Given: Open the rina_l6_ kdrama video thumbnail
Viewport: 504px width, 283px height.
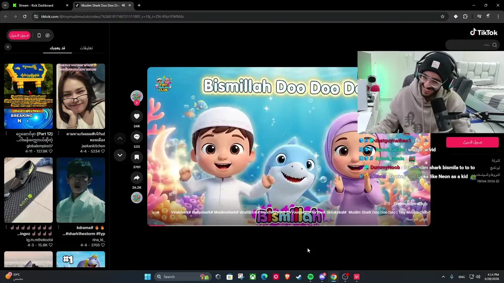Looking at the screenshot, I should pos(81,190).
